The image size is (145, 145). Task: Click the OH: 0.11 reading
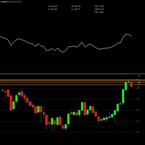pyautogui.click(x=99, y=9)
